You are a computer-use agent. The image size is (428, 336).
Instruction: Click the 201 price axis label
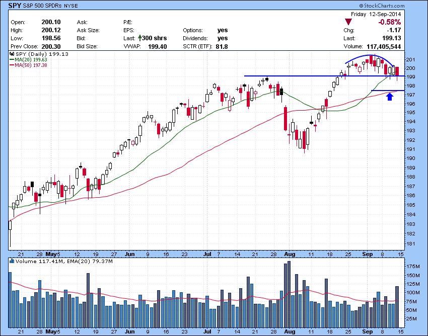410,60
